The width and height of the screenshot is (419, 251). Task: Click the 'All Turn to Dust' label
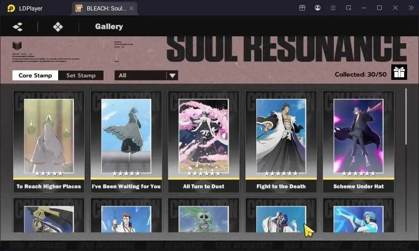pos(204,187)
